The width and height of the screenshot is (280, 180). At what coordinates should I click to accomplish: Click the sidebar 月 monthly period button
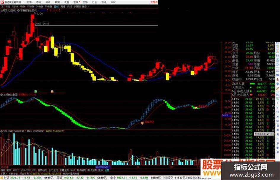coord(278,135)
